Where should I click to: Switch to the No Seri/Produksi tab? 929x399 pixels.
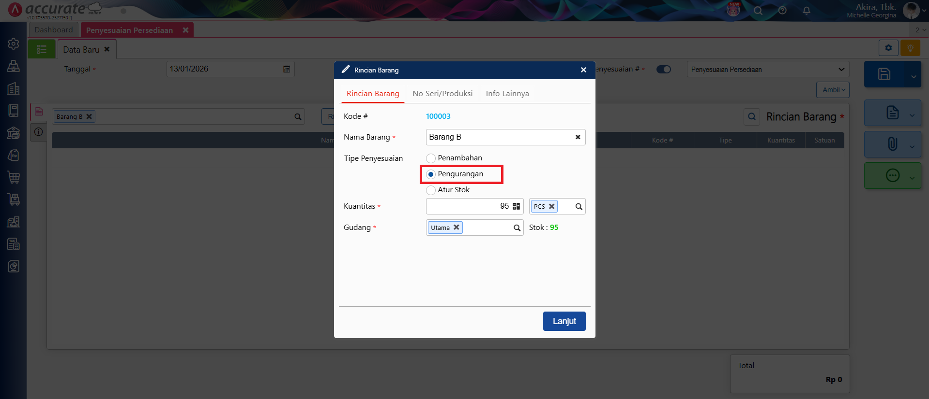pyautogui.click(x=442, y=94)
